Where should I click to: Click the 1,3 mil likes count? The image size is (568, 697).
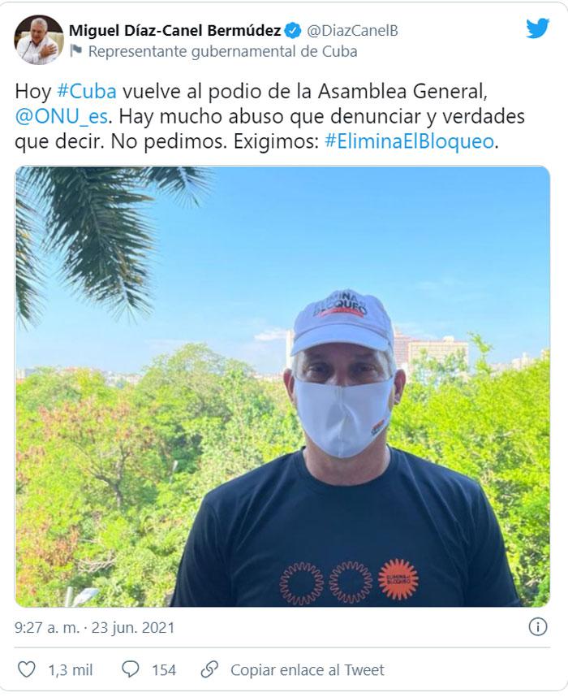pos(70,670)
